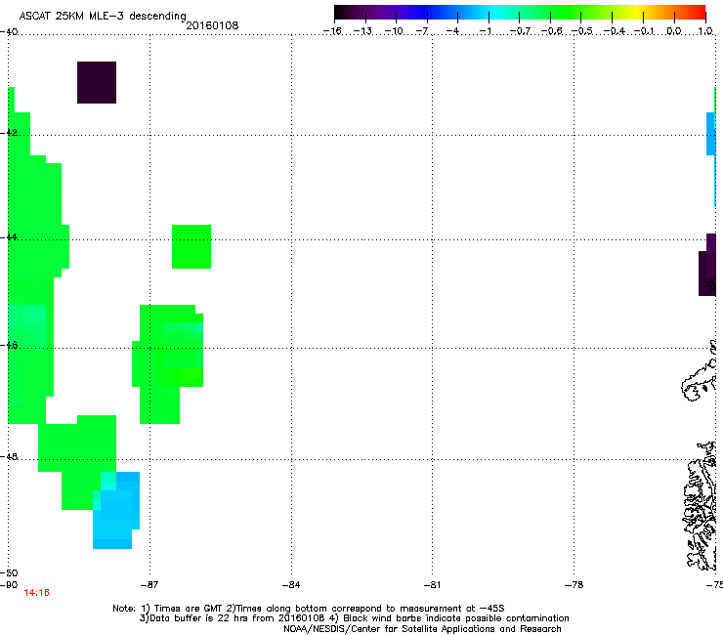This screenshot has width=723, height=635.
Task: Click the note line 'Data buffer is 22 hrs'
Action: 354,618
